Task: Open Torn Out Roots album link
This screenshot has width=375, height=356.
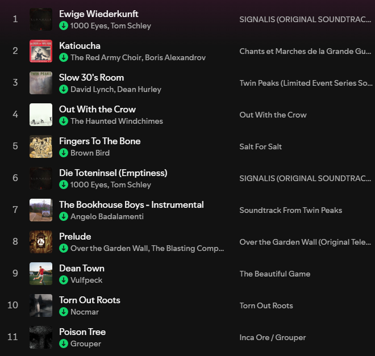Action: pyautogui.click(x=266, y=305)
